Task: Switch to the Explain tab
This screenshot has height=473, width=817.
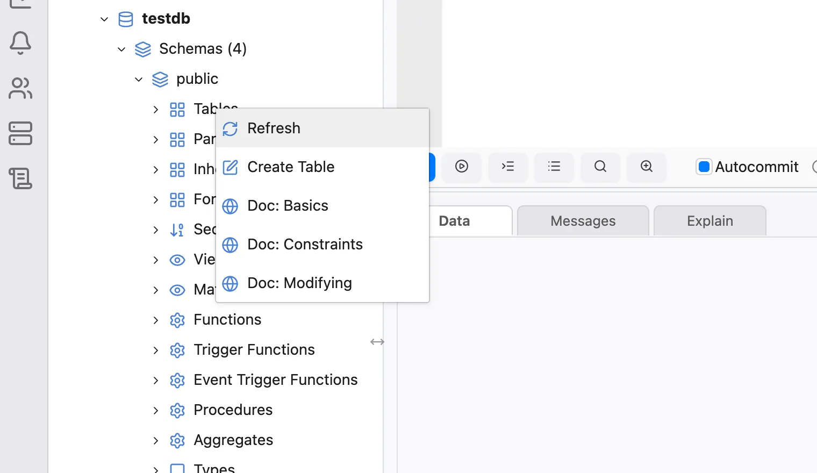Action: coord(710,221)
